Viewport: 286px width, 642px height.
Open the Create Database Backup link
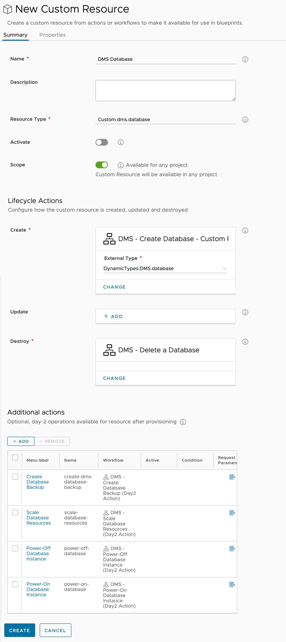[37, 482]
